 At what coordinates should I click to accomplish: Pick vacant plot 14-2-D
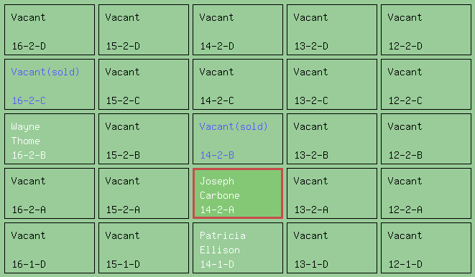click(x=238, y=29)
